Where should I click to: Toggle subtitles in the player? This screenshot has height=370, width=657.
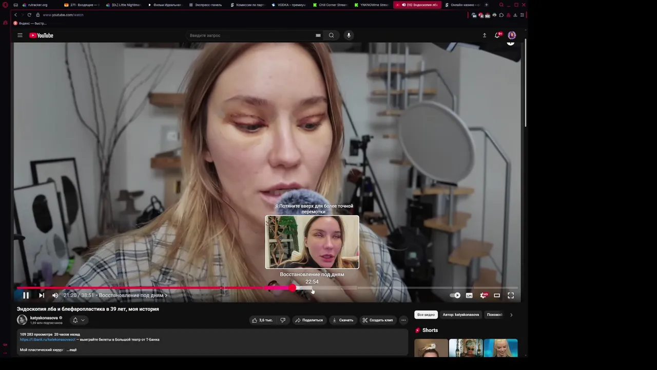pos(469,295)
